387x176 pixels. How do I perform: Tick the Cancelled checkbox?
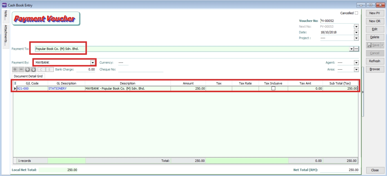point(356,13)
